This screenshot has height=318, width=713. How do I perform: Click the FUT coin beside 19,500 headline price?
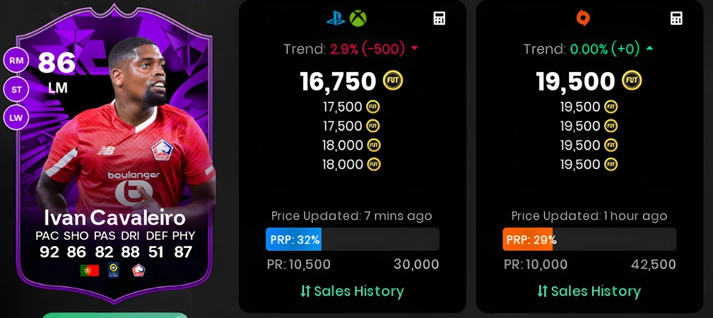[632, 81]
